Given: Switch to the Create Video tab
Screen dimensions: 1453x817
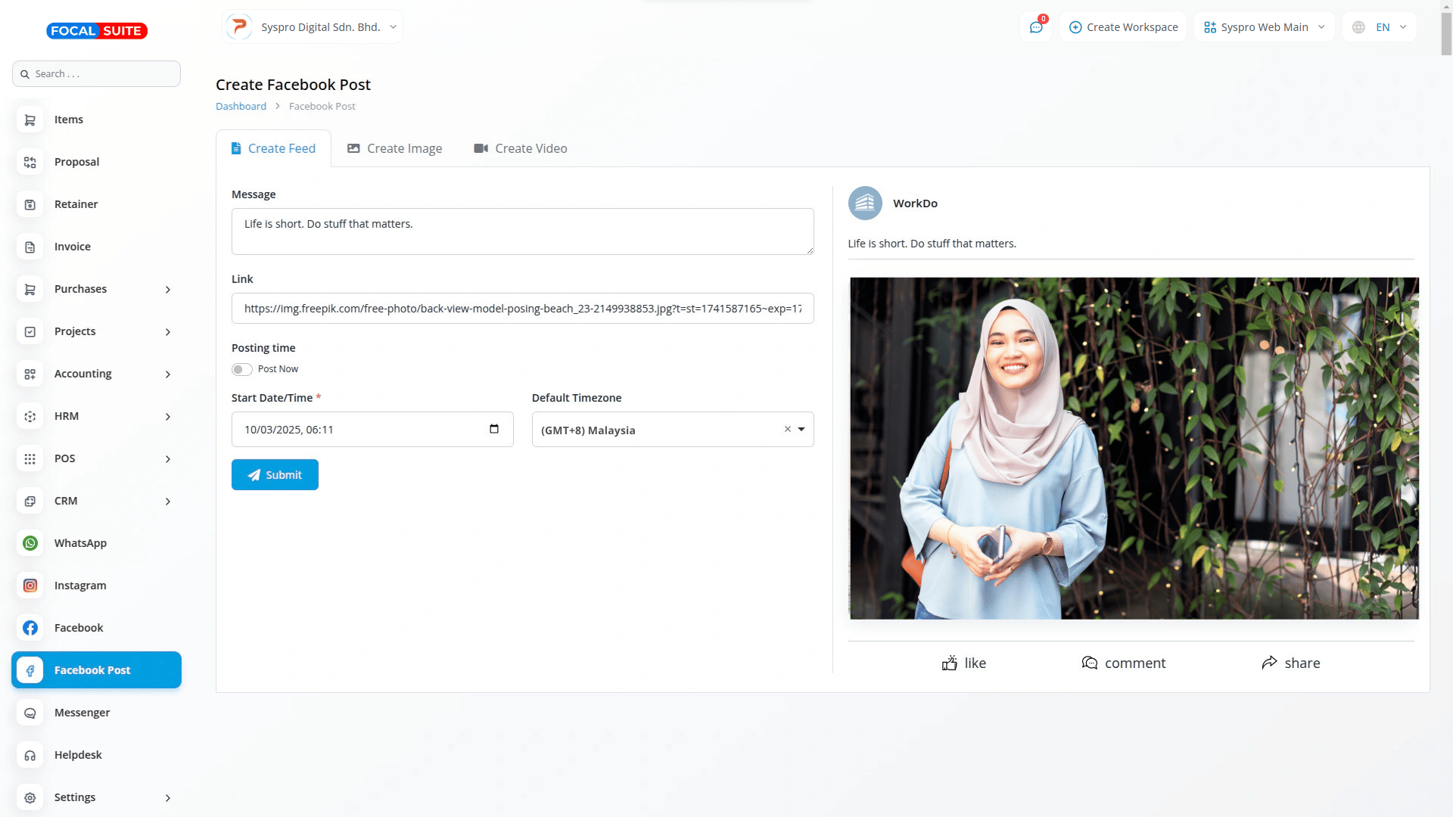Looking at the screenshot, I should point(520,148).
